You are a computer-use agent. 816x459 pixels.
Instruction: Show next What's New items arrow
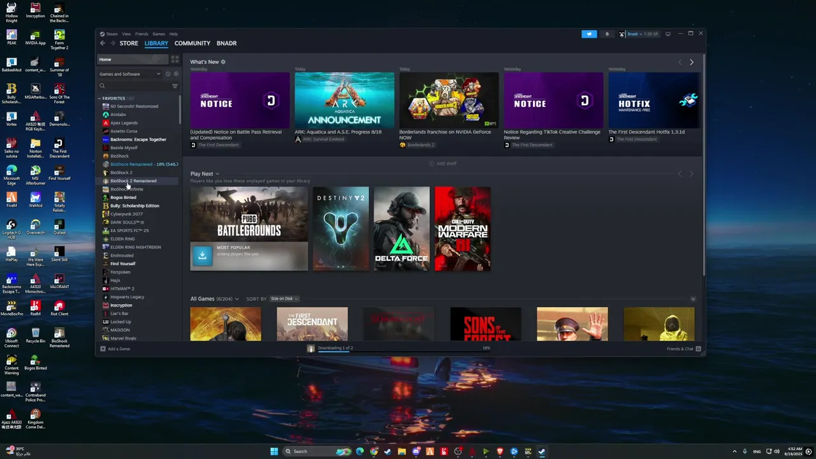click(x=692, y=62)
